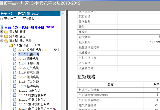Click the 火花塞型号 row label
The image size is (160, 110).
(86, 68)
